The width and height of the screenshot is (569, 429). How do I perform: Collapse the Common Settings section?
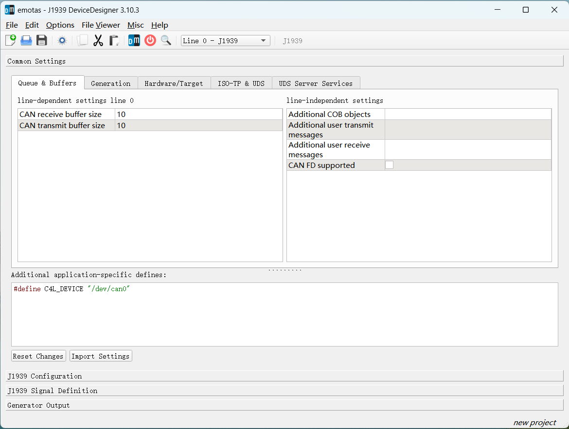[285, 61]
